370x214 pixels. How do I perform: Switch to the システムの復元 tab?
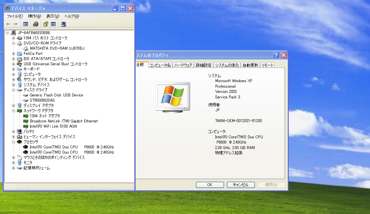[227, 65]
